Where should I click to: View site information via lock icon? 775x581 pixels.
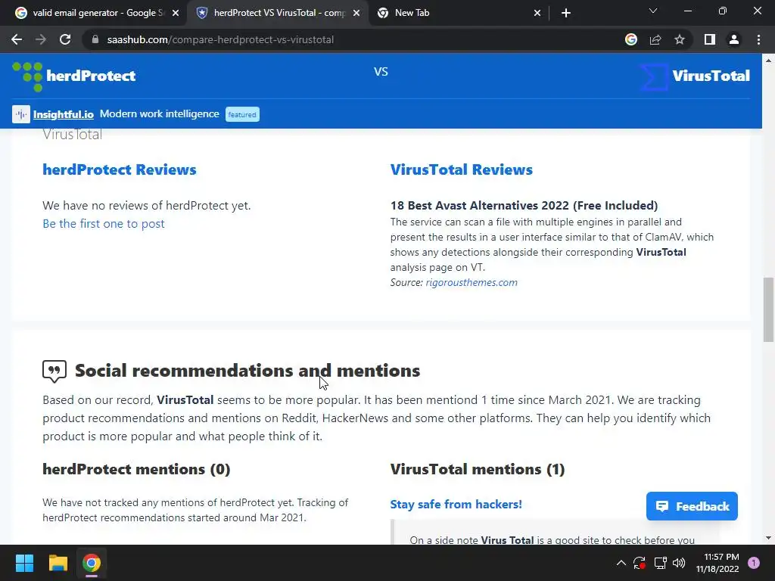pos(95,39)
